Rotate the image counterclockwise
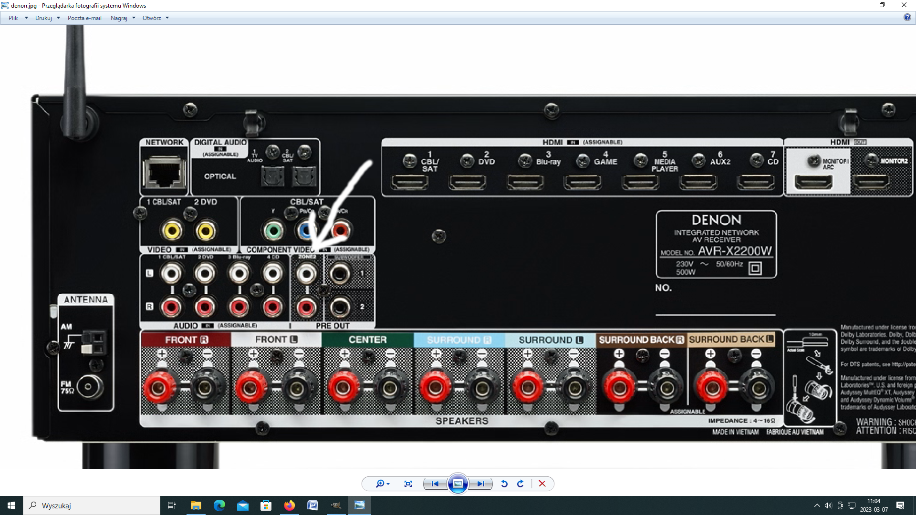The image size is (916, 515). tap(504, 484)
